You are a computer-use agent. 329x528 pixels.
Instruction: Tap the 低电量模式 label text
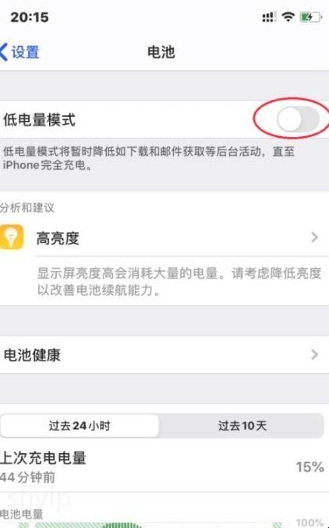coord(39,120)
